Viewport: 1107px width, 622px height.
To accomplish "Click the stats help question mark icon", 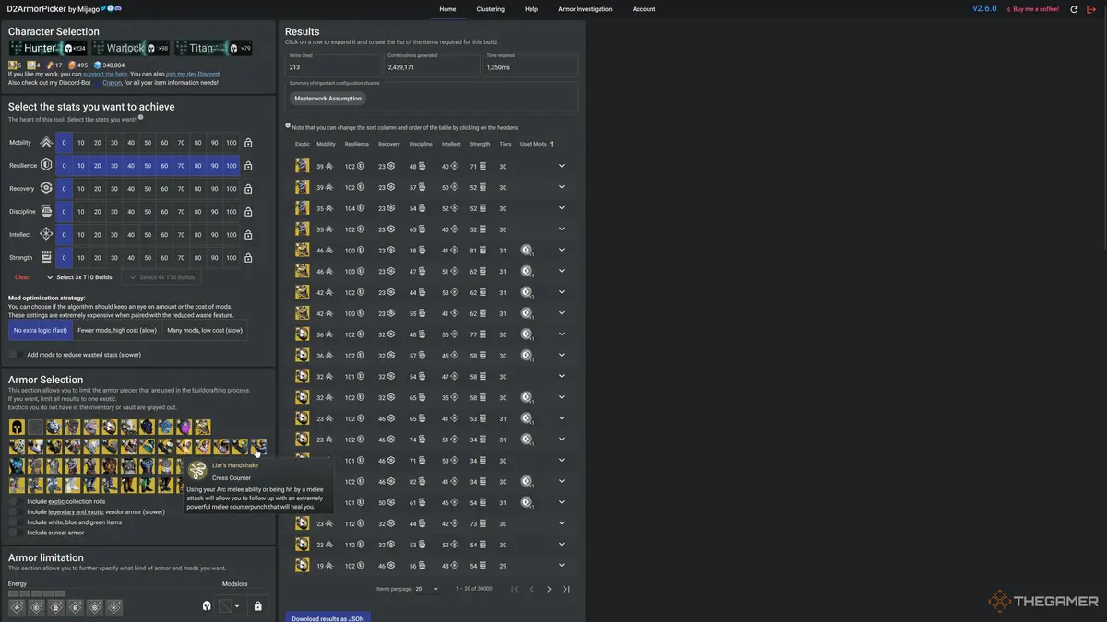I will [x=141, y=118].
